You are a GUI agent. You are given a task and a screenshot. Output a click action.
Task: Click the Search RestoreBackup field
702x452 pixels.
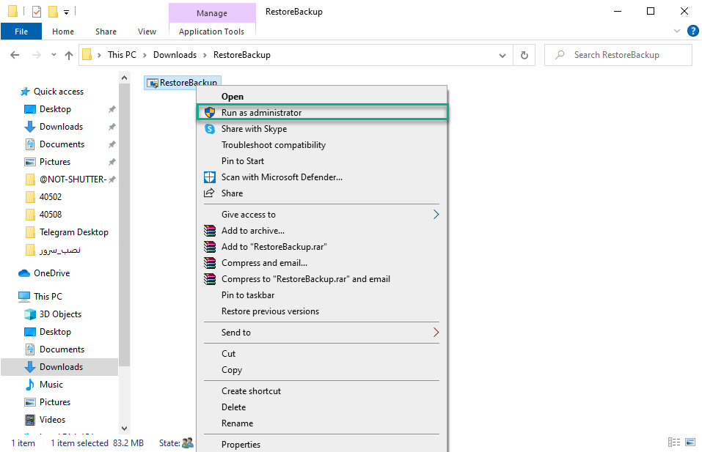click(618, 55)
